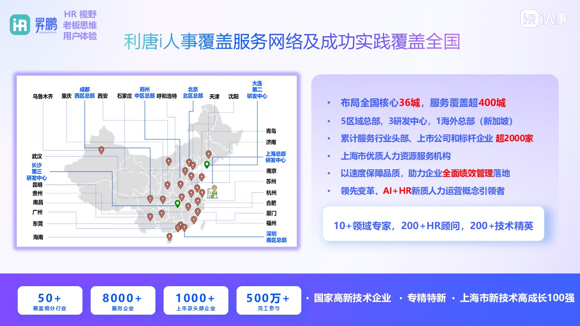Click the Shanghai headquarters building icon
Viewport: 580px width, 326px height.
click(x=212, y=193)
